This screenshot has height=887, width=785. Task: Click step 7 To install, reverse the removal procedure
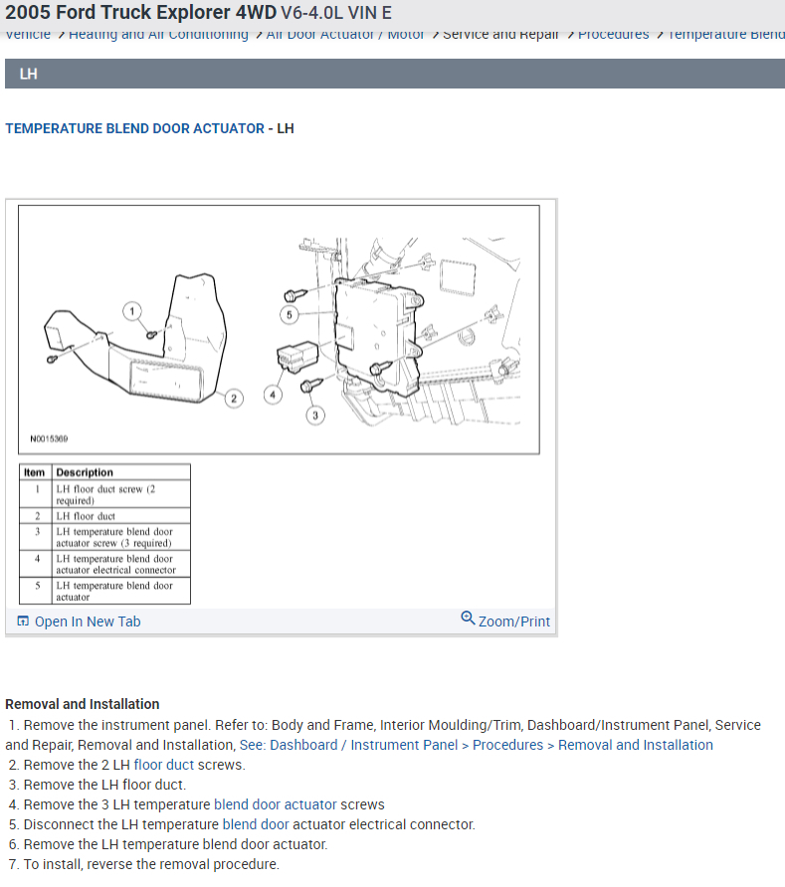tap(144, 864)
